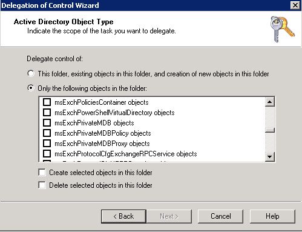Viewport: 302px width, 232px height.
Task: Click the list scrollbar up arrow
Action: pos(270,102)
